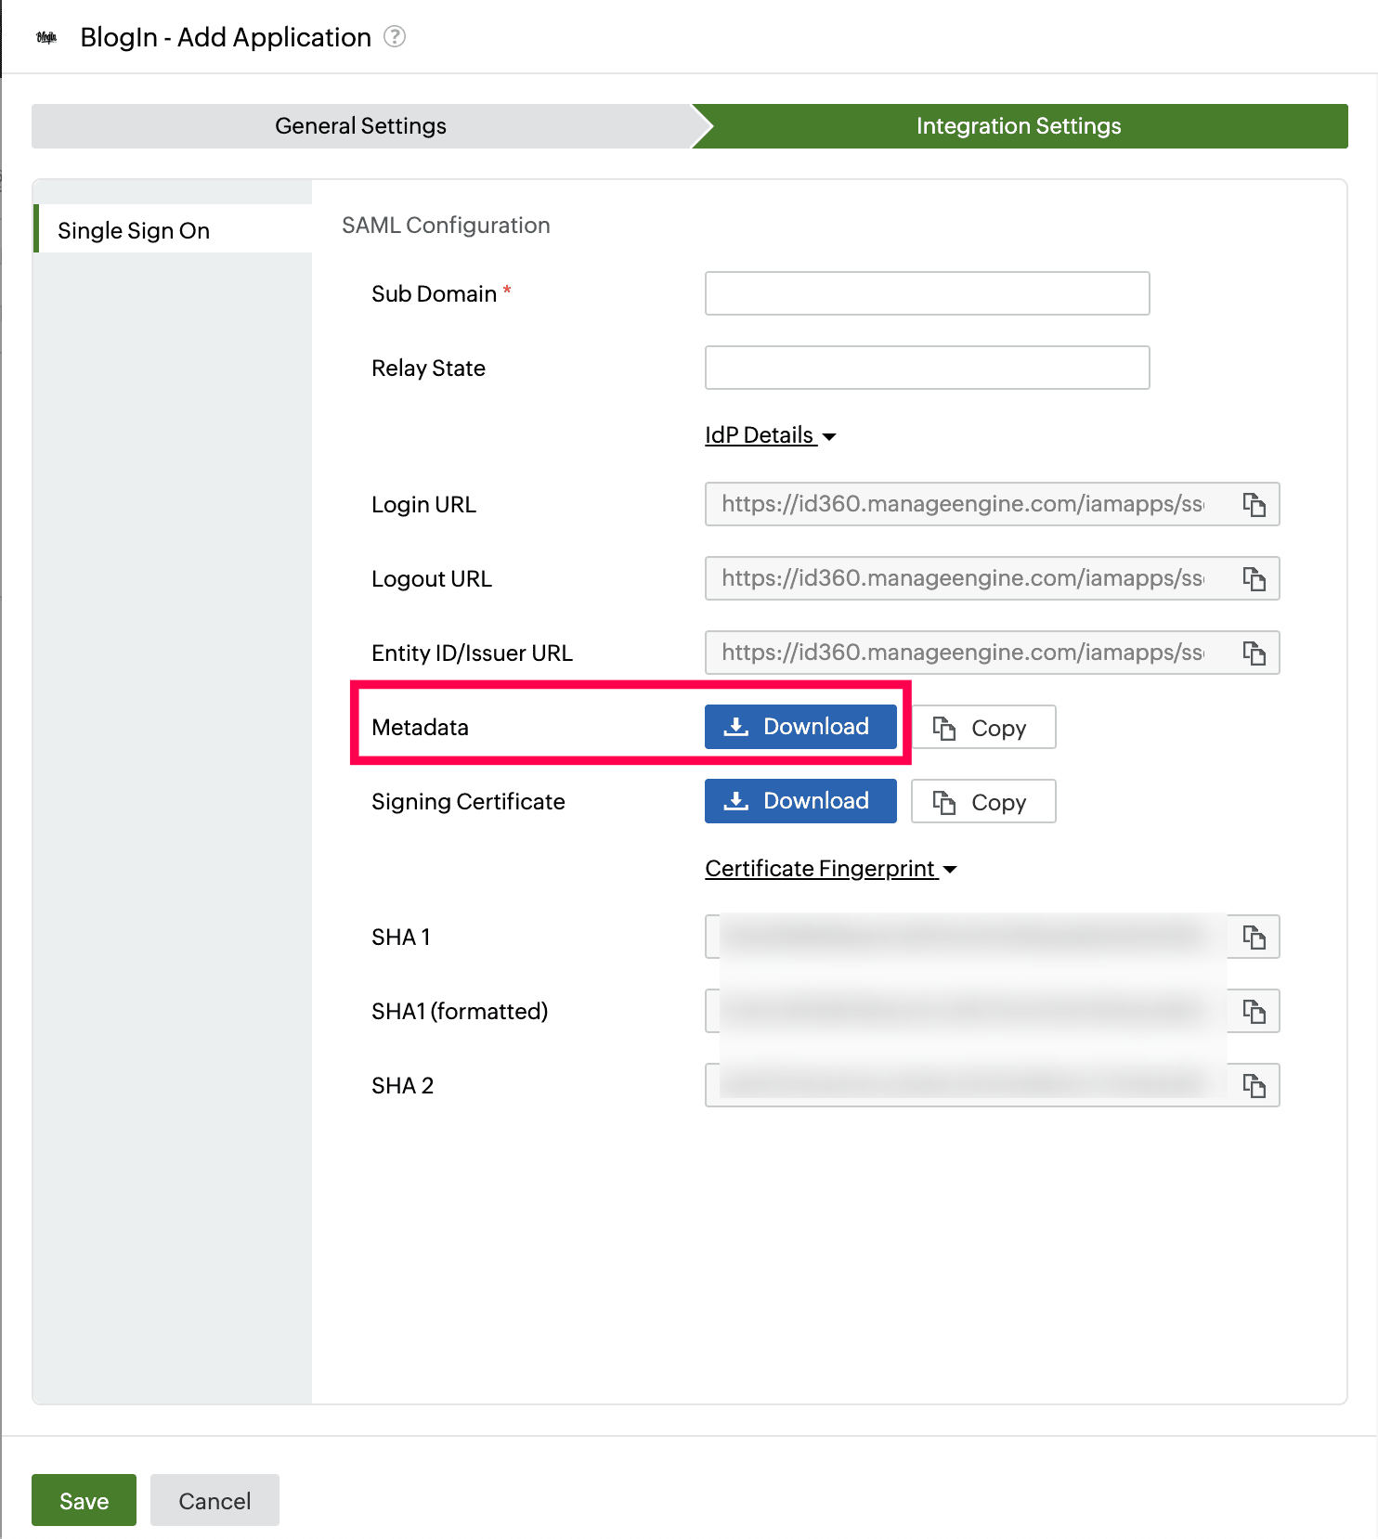The width and height of the screenshot is (1378, 1539).
Task: Click the Relay State label
Action: pos(428,369)
